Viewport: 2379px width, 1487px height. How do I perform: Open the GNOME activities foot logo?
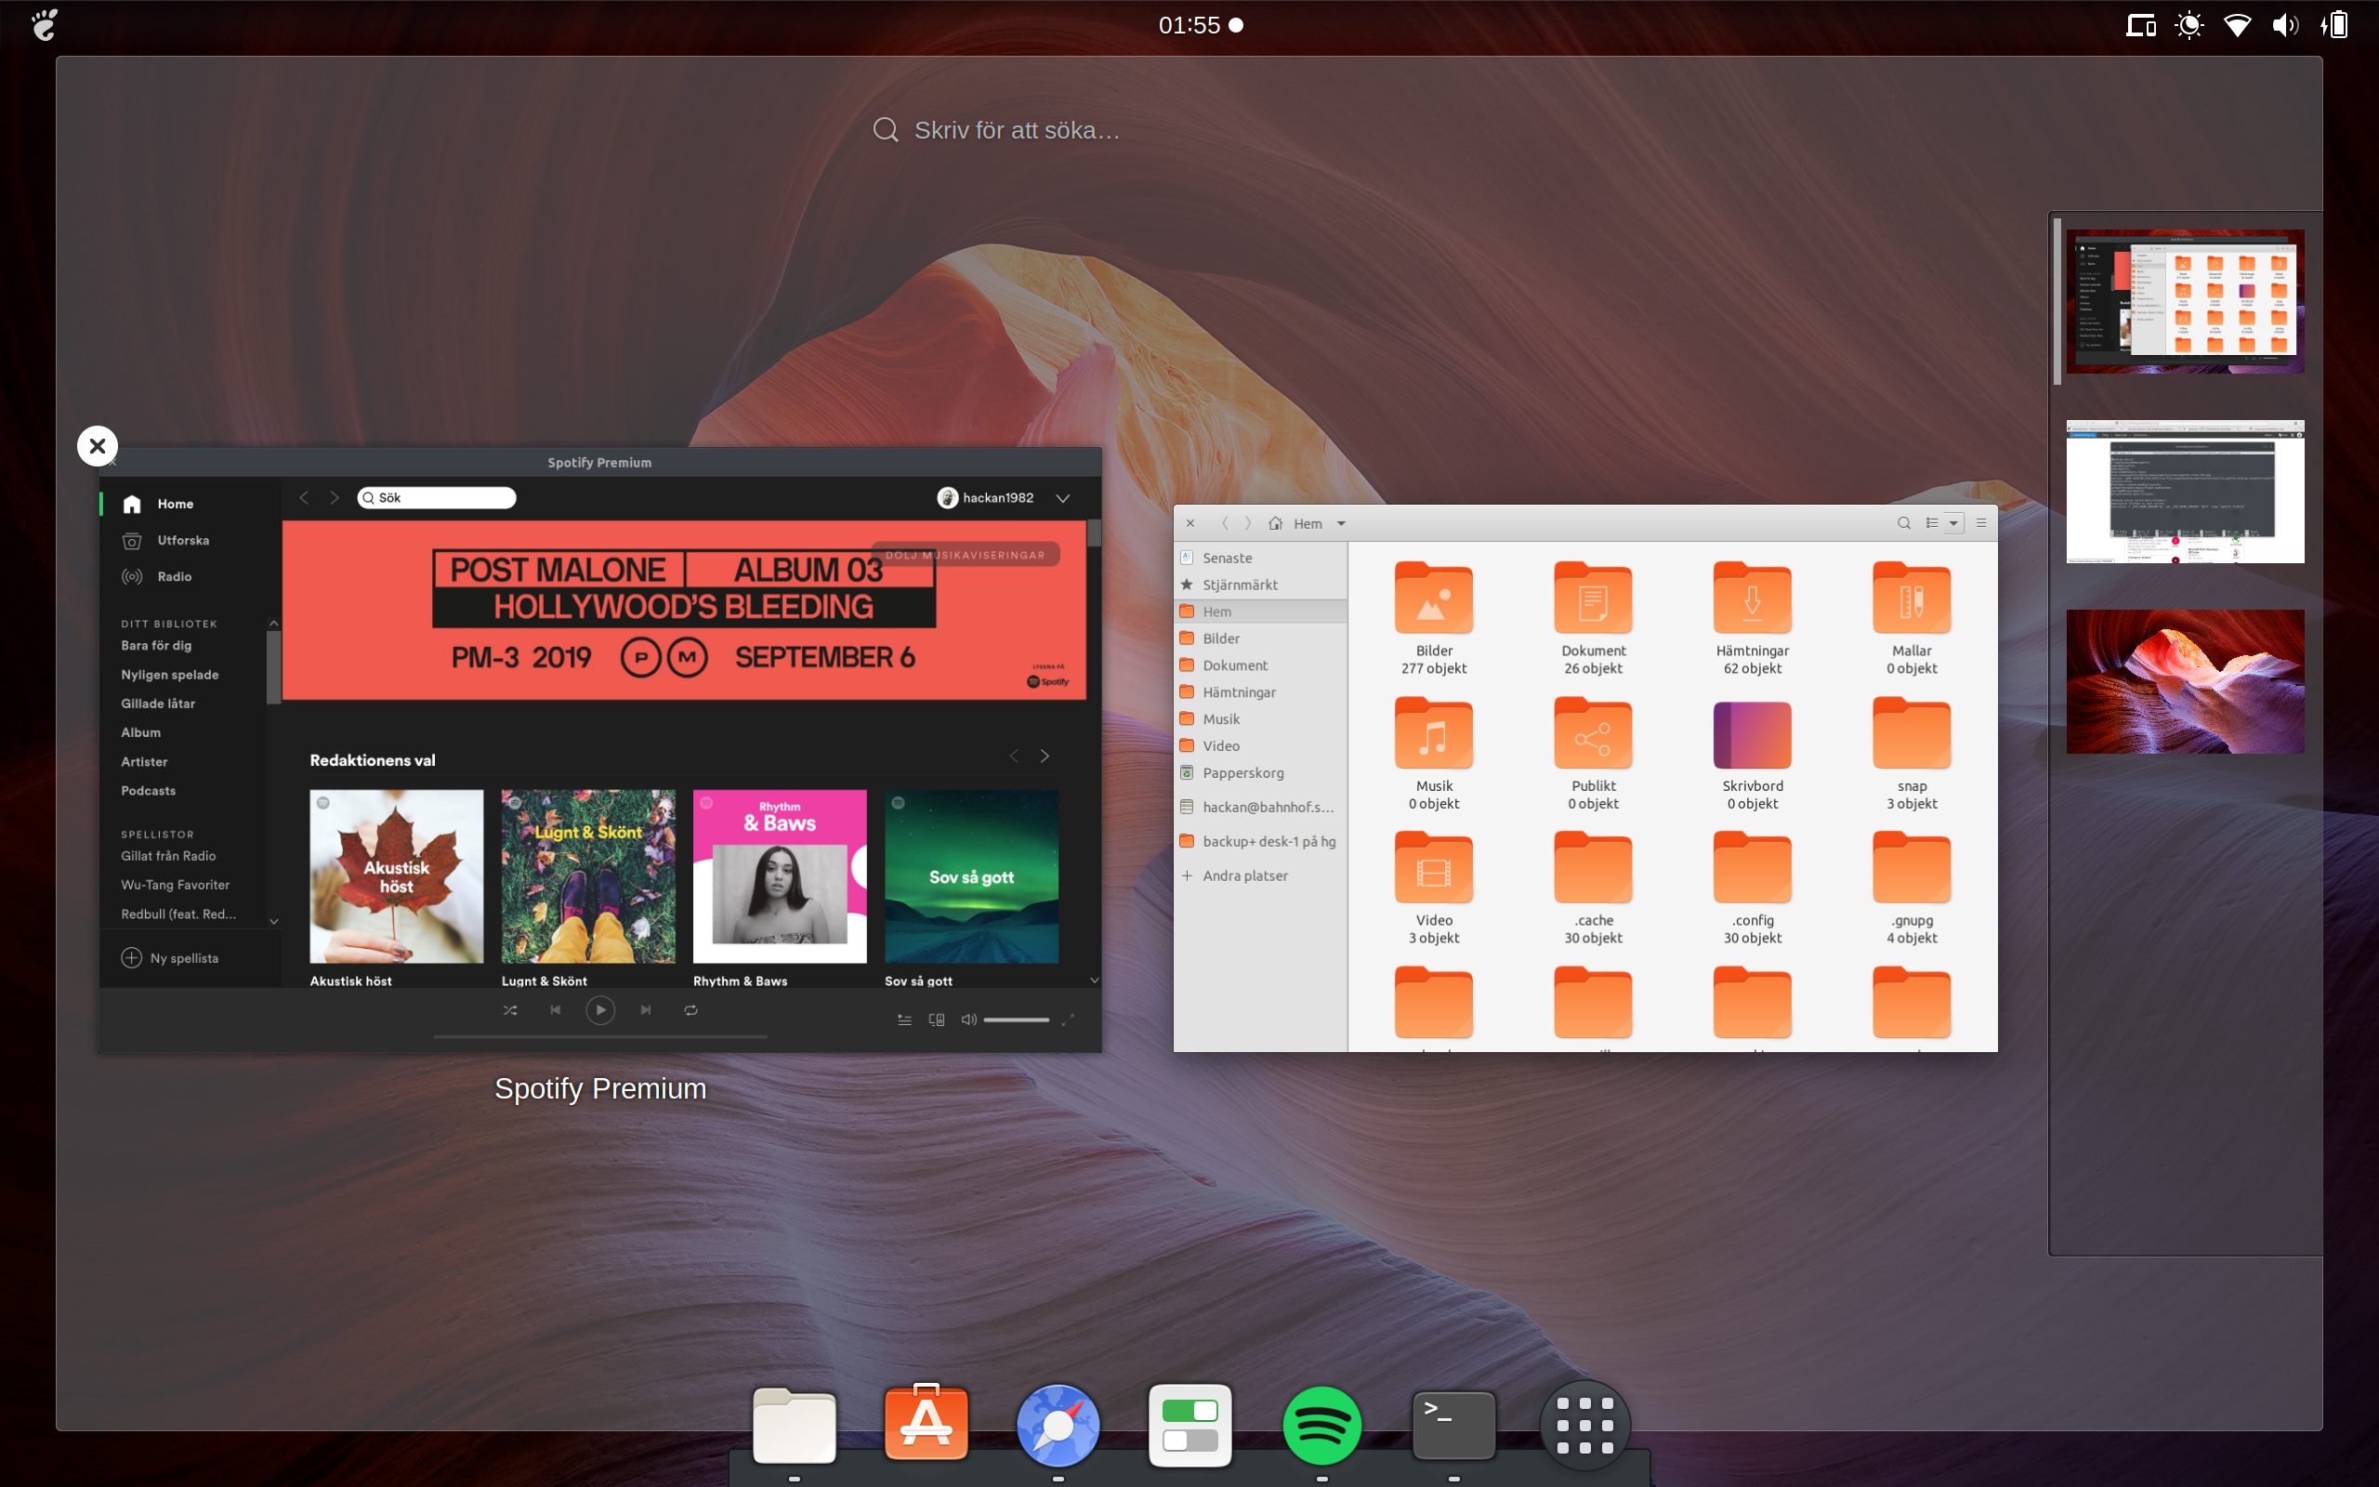pyautogui.click(x=45, y=24)
